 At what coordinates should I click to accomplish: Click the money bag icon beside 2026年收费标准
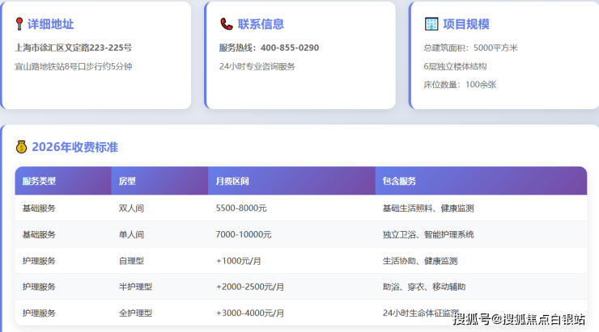(22, 147)
